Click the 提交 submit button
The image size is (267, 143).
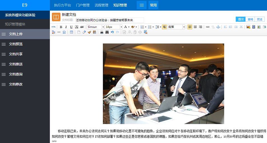(x=241, y=19)
